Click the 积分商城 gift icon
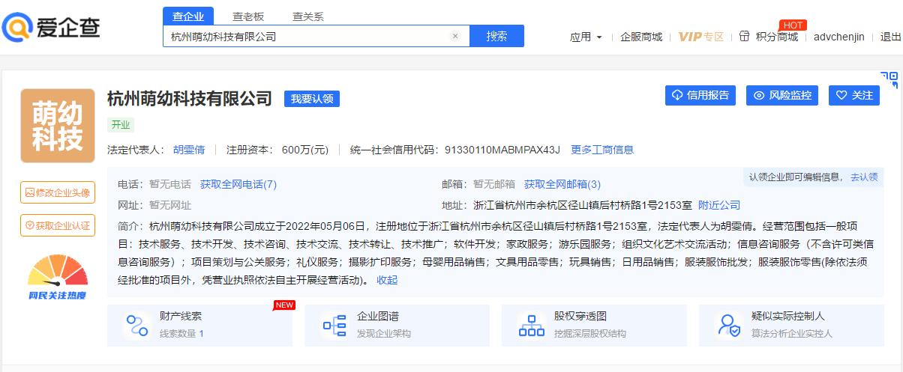Screen dimensions: 903x372 (x=744, y=36)
